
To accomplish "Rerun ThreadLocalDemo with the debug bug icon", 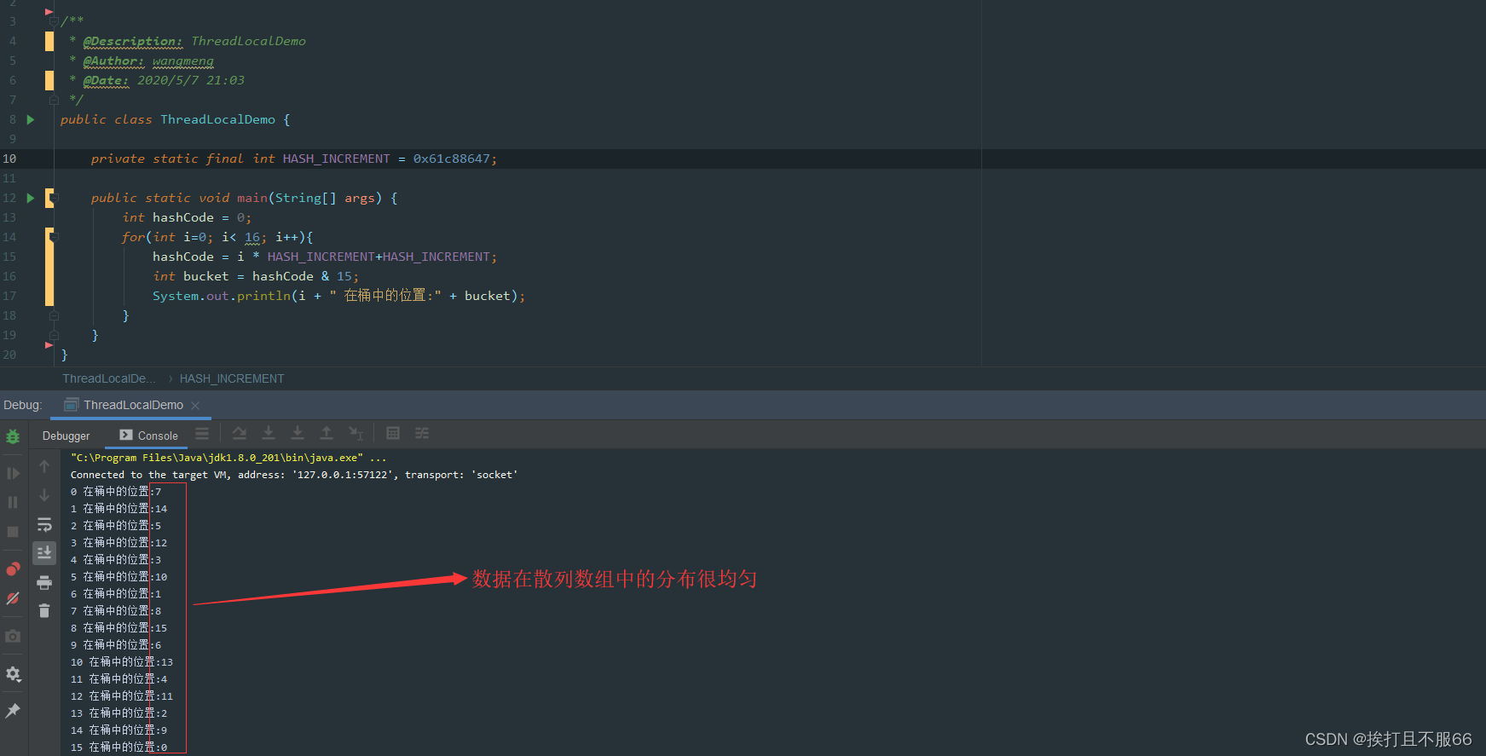I will [13, 436].
